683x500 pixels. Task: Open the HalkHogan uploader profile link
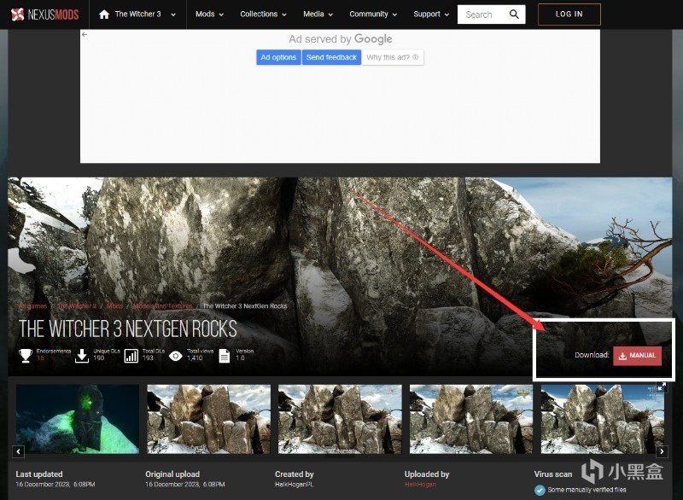pyautogui.click(x=420, y=485)
